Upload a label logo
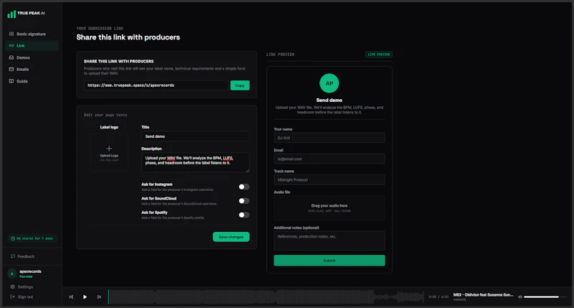The height and width of the screenshot is (308, 574). point(109,153)
